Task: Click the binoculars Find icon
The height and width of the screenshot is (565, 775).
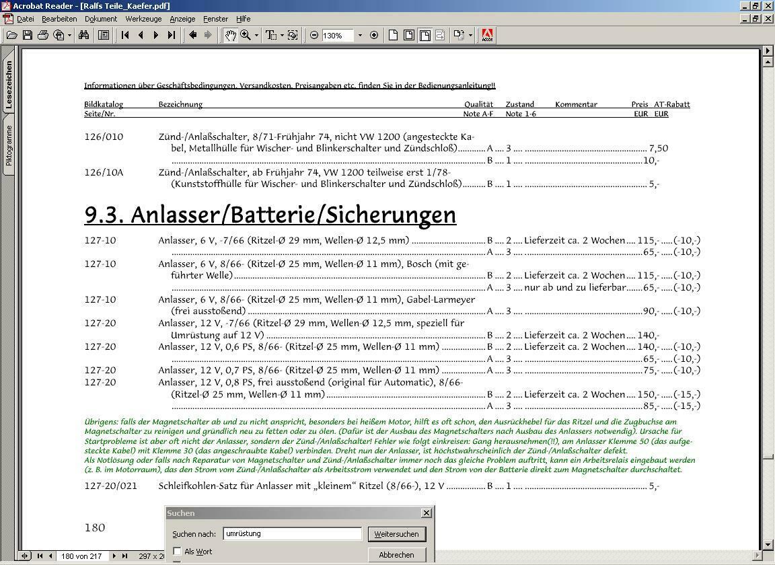Action: (84, 35)
